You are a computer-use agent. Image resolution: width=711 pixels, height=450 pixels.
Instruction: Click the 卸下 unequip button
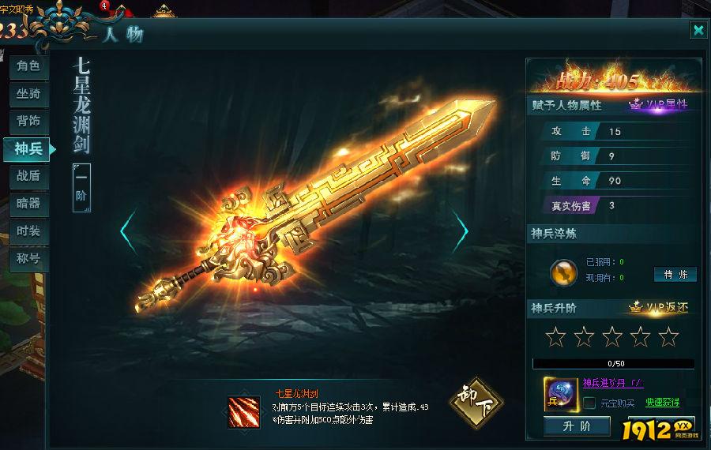point(476,403)
